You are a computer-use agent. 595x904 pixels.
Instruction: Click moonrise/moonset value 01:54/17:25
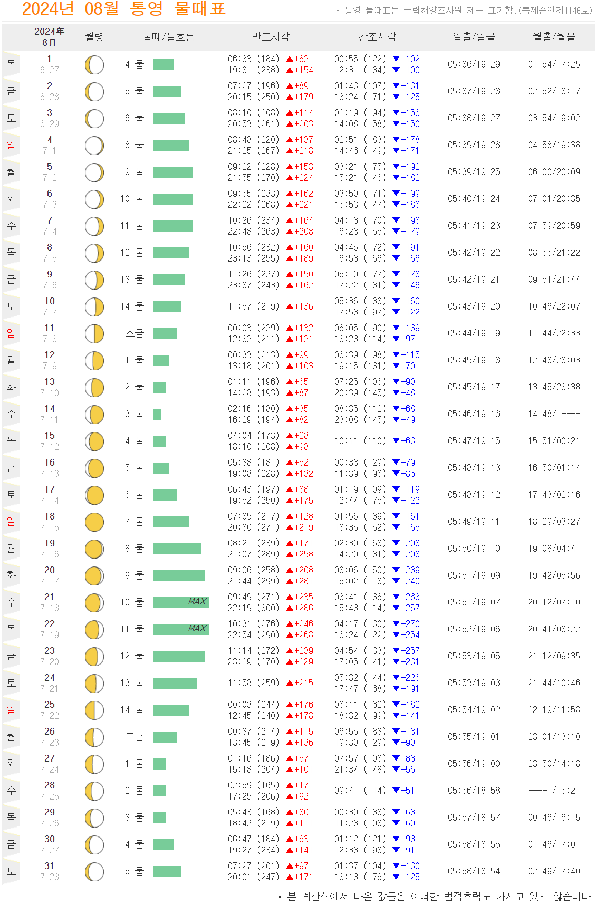(554, 64)
